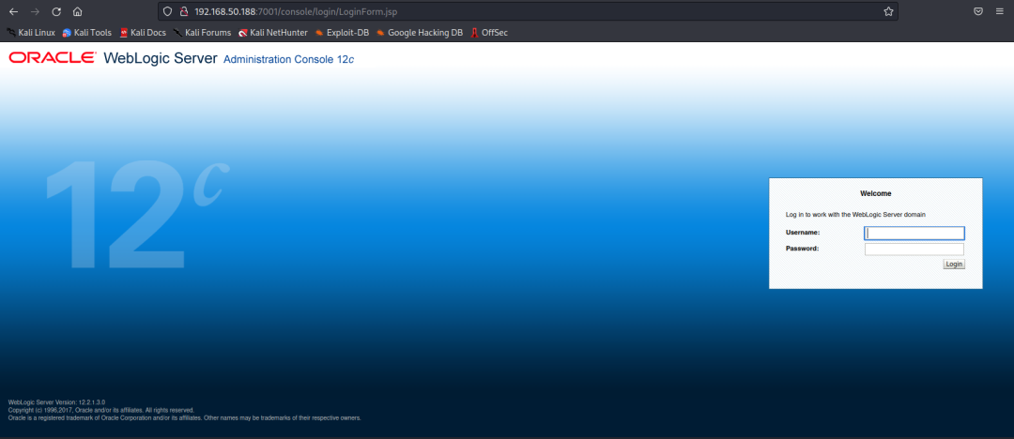This screenshot has width=1014, height=439.
Task: Focus the Username input field
Action: pyautogui.click(x=914, y=233)
